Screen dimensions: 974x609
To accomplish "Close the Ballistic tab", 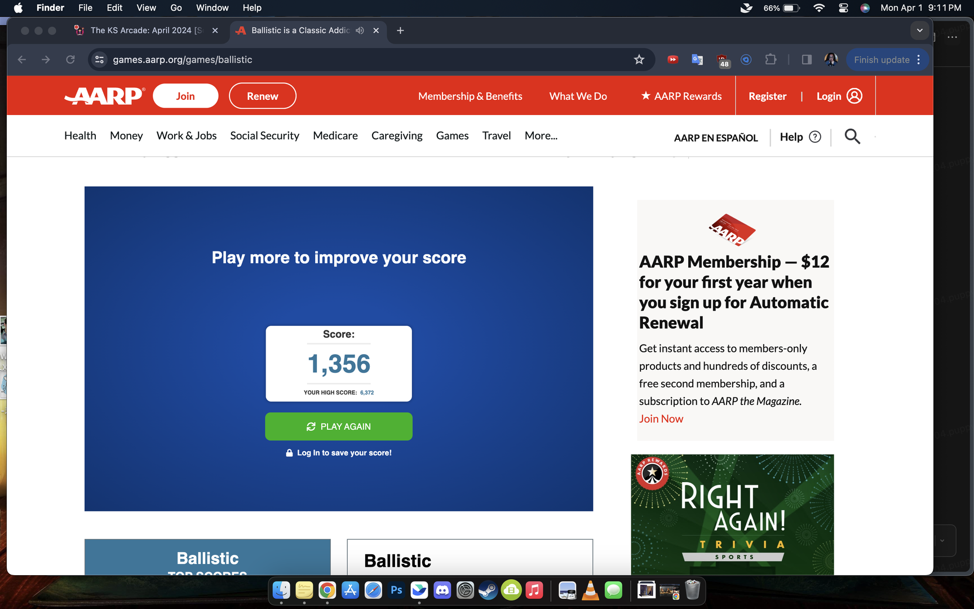I will point(376,30).
